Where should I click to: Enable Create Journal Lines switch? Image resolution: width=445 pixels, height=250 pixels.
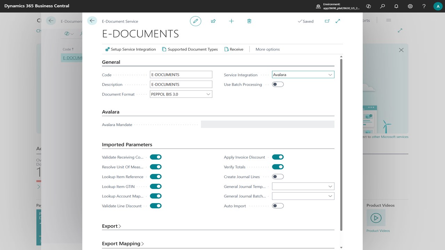coord(278,177)
